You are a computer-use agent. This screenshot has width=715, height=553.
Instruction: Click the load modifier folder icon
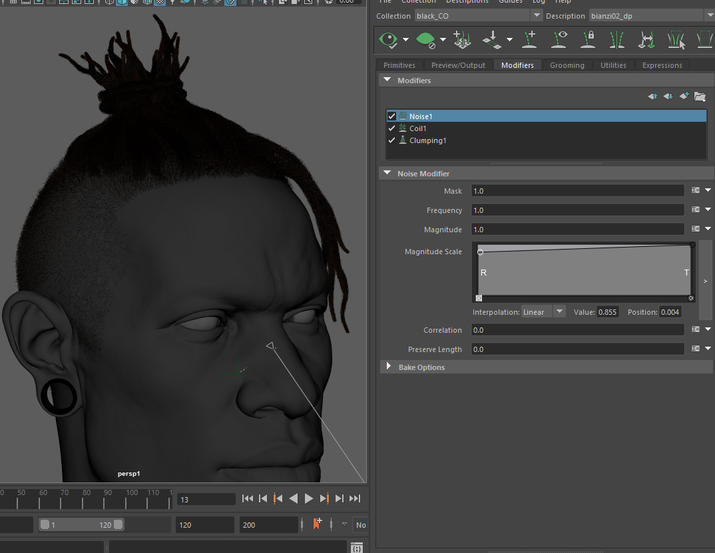(x=700, y=96)
